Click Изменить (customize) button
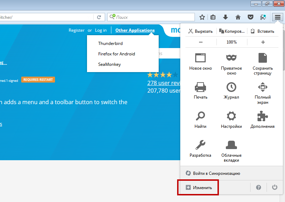 coord(199,187)
